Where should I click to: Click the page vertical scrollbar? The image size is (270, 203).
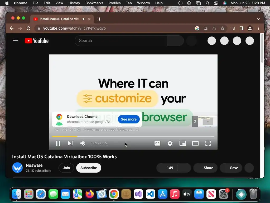pos(262,48)
